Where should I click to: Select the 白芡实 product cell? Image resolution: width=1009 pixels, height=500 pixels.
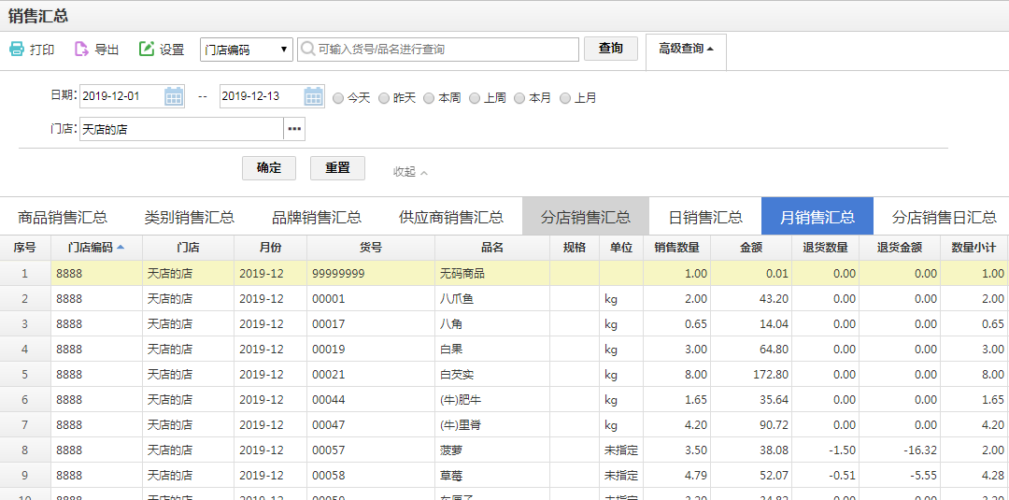tap(492, 375)
